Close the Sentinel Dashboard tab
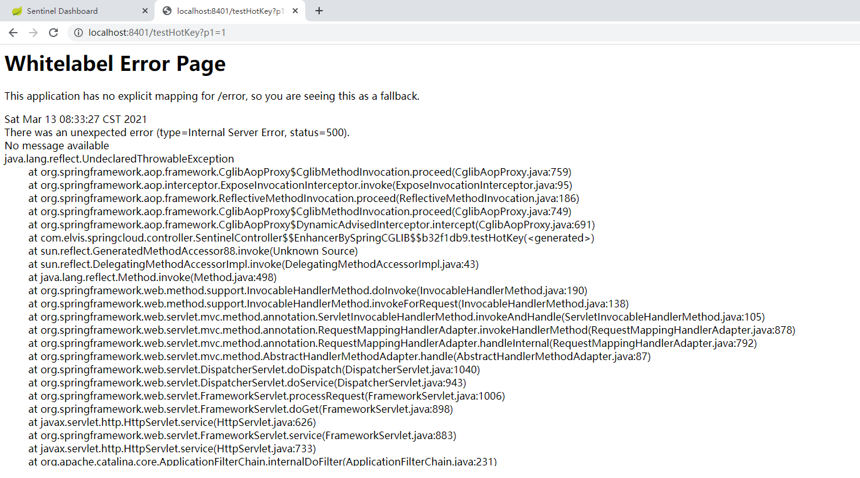Screen dimensions: 860x478 [145, 11]
